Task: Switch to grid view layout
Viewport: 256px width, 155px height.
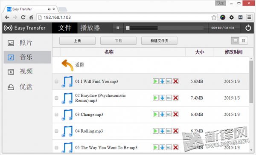Action: coord(244,40)
